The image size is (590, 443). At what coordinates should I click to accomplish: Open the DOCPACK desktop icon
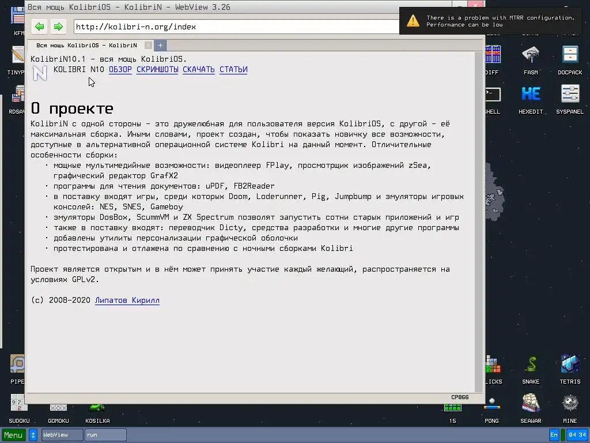pyautogui.click(x=570, y=60)
